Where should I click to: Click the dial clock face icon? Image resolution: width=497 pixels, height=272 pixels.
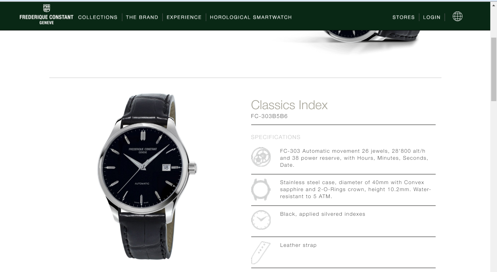coord(261,220)
